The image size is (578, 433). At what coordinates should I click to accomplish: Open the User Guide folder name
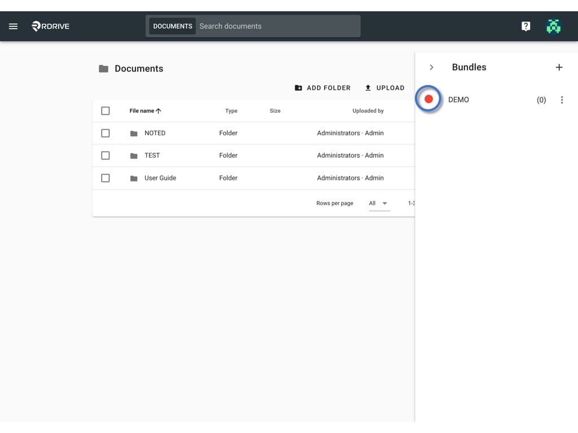pyautogui.click(x=160, y=178)
